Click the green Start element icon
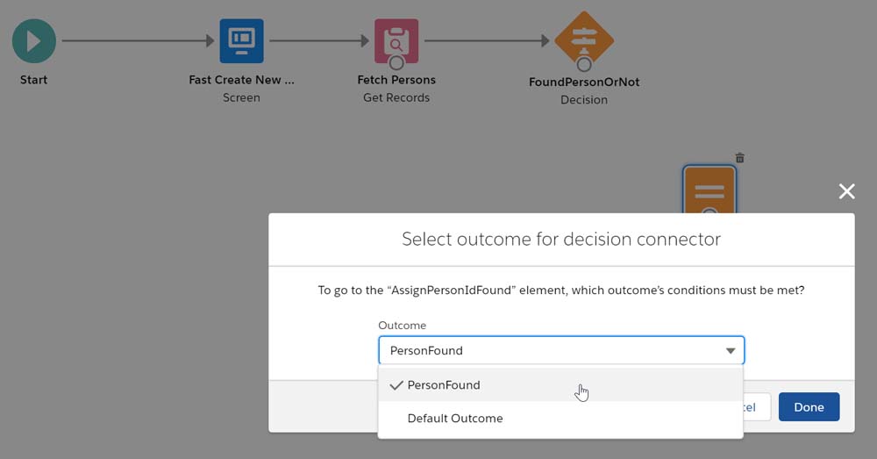877x459 pixels. pos(34,40)
